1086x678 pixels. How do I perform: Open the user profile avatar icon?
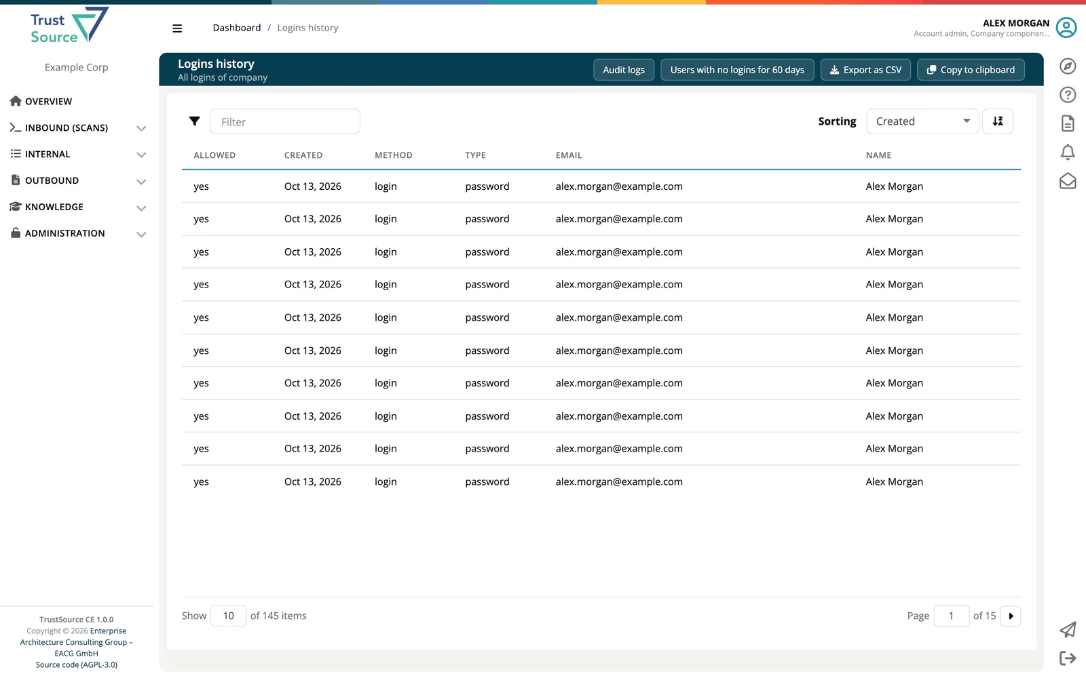(x=1066, y=28)
